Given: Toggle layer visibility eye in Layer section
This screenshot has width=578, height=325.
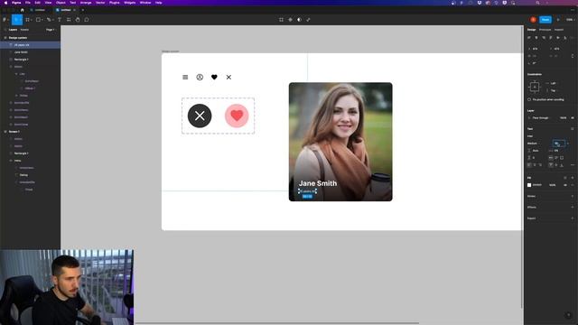Looking at the screenshot, I should pyautogui.click(x=573, y=118).
